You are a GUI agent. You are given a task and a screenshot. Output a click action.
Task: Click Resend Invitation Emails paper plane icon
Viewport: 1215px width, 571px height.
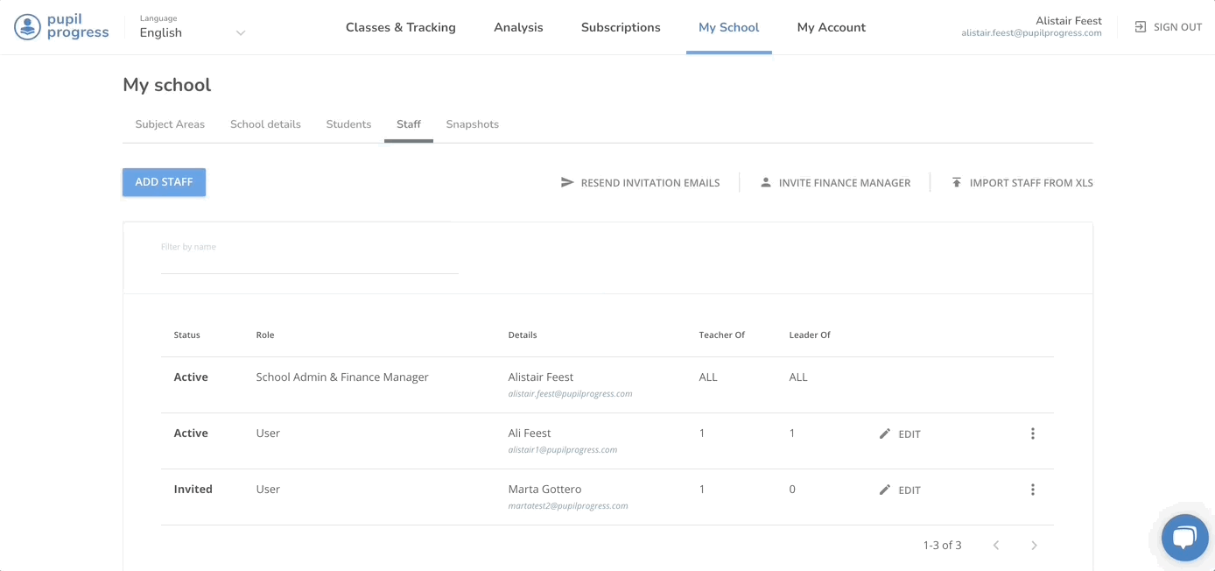coord(567,182)
